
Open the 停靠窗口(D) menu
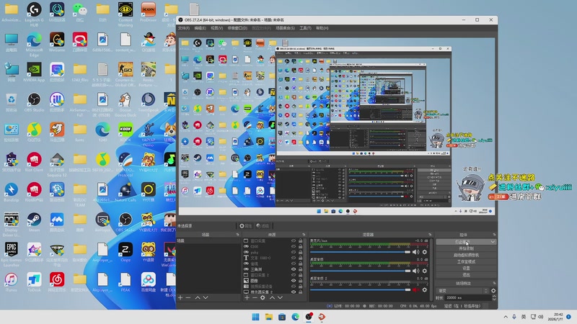[x=237, y=28]
